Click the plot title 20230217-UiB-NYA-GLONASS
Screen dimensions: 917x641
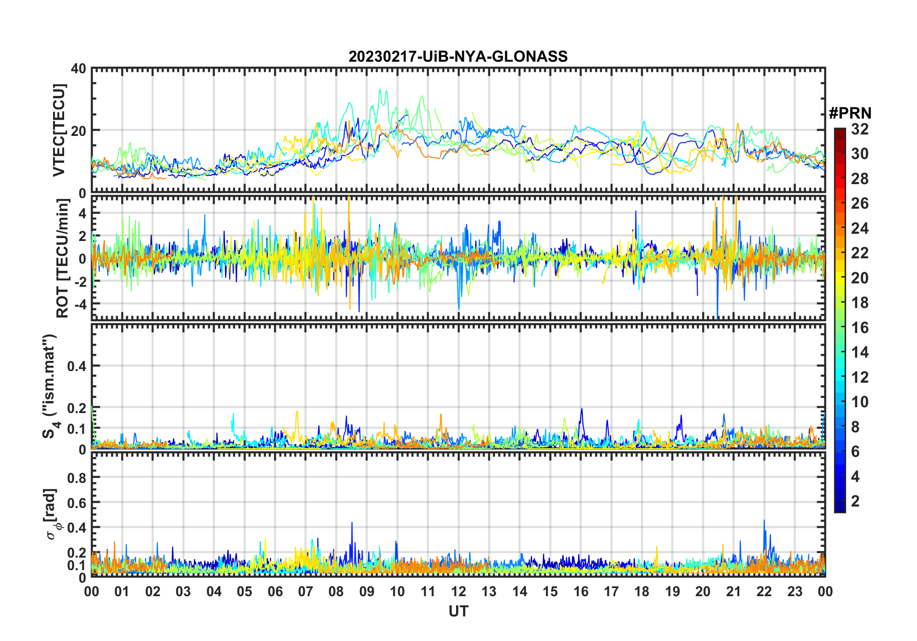(x=458, y=56)
